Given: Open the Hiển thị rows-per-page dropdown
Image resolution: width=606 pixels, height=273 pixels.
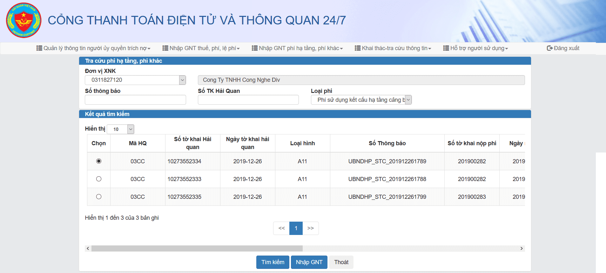Looking at the screenshot, I should [120, 129].
